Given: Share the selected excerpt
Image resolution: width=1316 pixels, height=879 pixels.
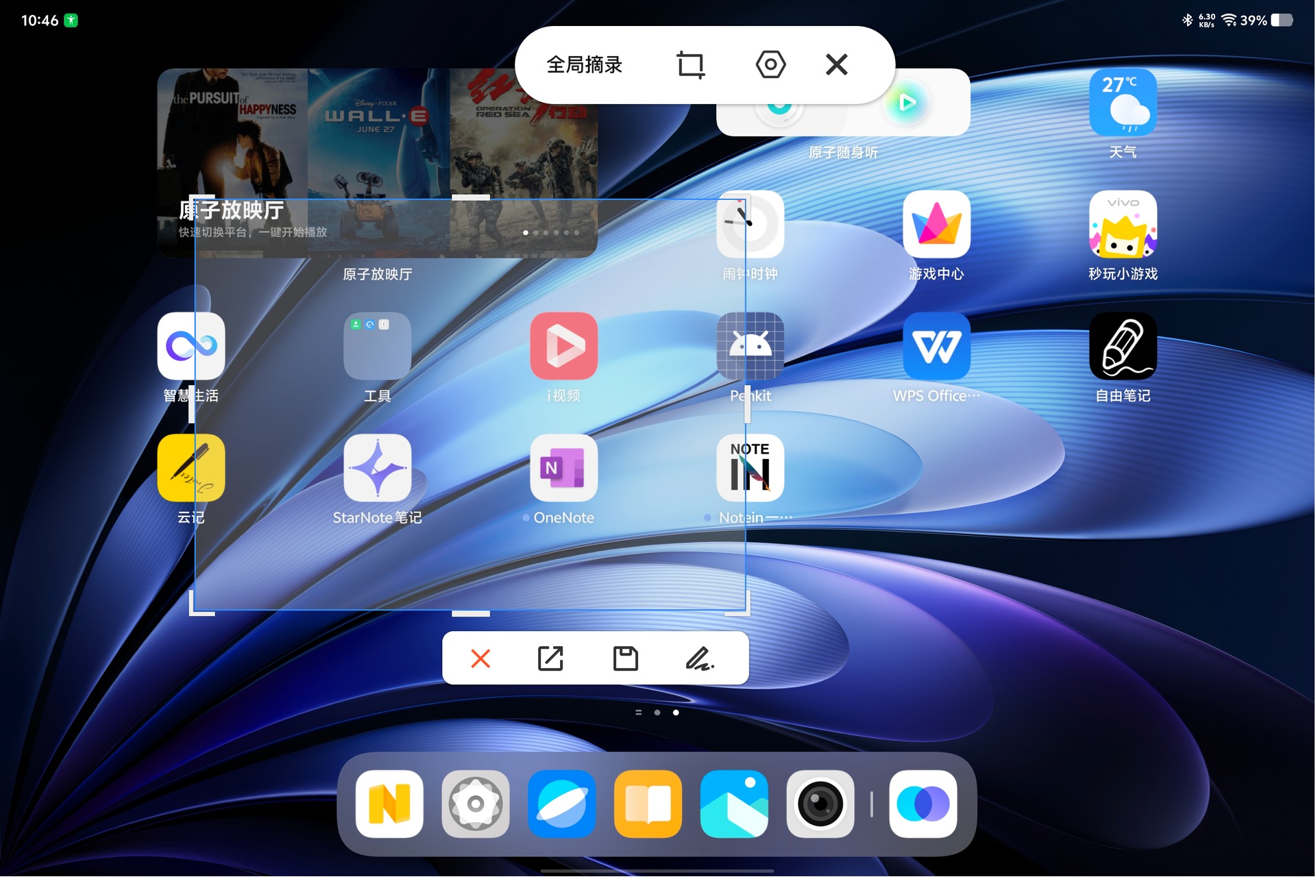Looking at the screenshot, I should pyautogui.click(x=550, y=658).
